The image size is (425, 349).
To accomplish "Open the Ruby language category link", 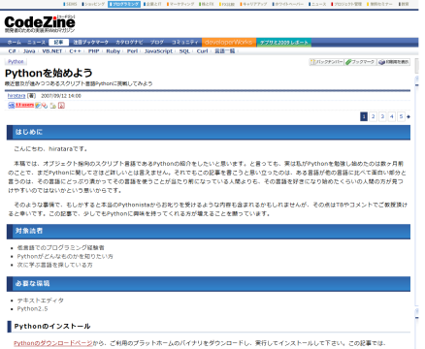I will click(114, 51).
